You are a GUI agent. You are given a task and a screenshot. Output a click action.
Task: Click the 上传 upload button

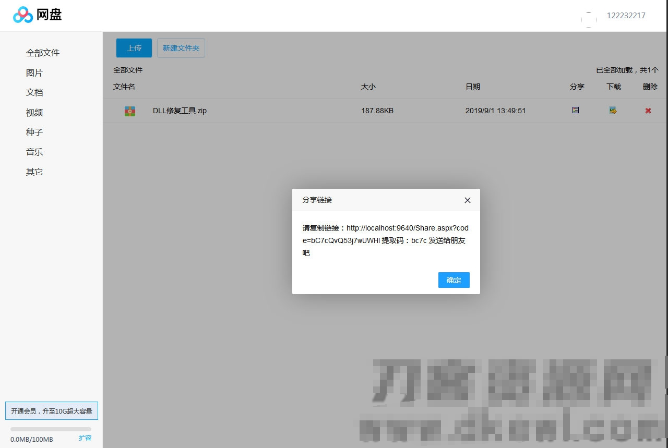(134, 47)
